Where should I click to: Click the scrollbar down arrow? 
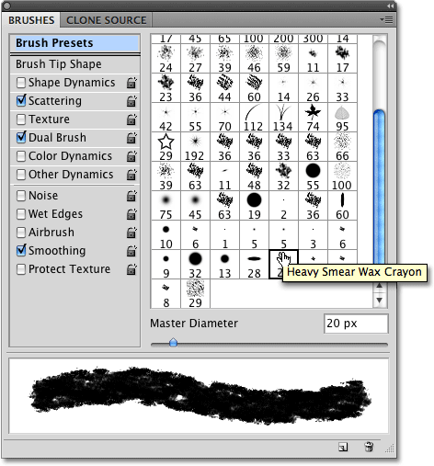click(379, 301)
